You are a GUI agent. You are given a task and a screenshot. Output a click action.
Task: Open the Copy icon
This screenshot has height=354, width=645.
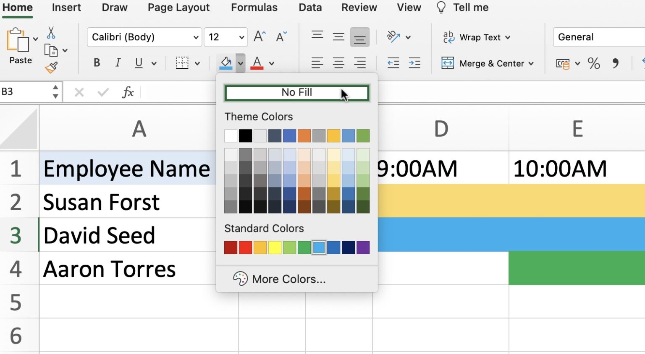[52, 49]
